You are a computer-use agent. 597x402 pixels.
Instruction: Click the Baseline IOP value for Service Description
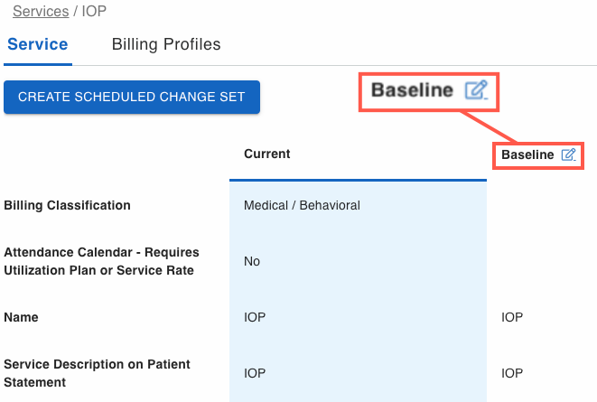coord(512,373)
